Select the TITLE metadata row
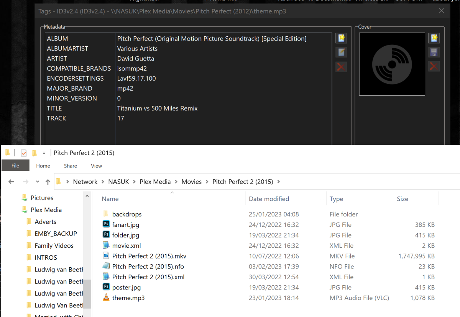 click(x=54, y=108)
